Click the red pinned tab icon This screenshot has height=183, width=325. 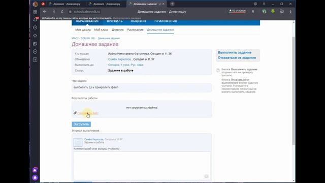coord(43,4)
